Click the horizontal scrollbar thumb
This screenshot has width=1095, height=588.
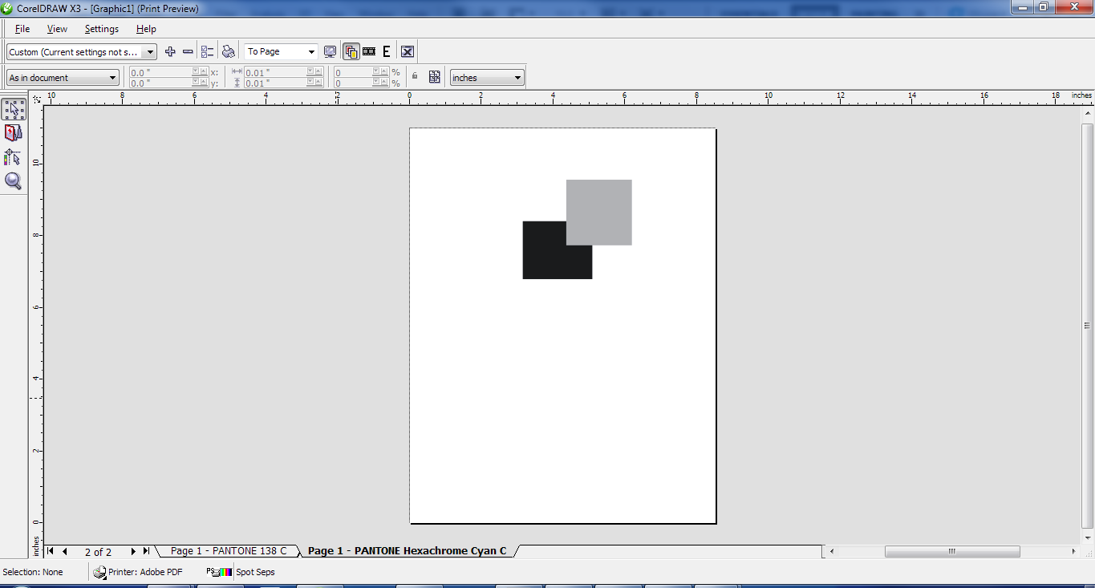[x=952, y=551]
